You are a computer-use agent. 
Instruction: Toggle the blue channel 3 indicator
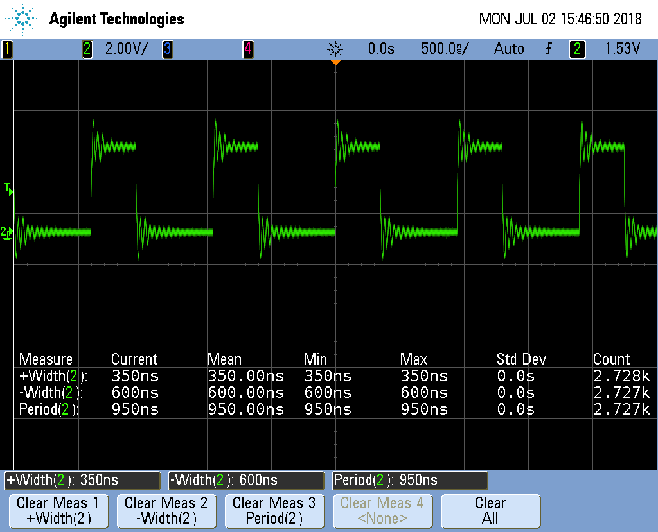click(167, 49)
